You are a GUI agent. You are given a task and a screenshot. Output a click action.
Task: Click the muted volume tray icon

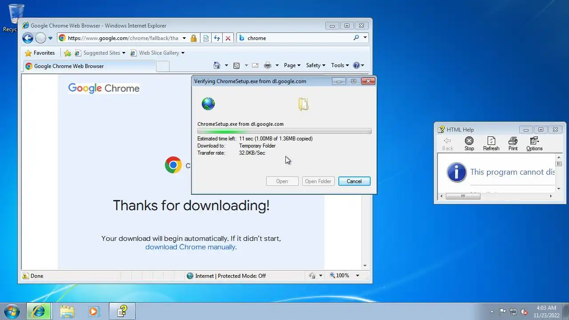click(x=525, y=312)
